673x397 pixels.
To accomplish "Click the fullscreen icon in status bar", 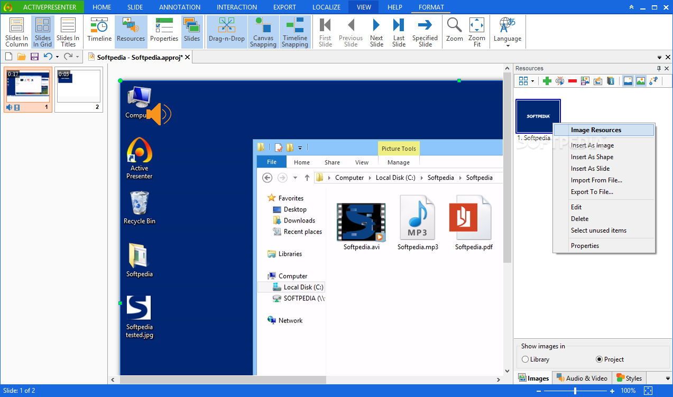I will pyautogui.click(x=648, y=391).
